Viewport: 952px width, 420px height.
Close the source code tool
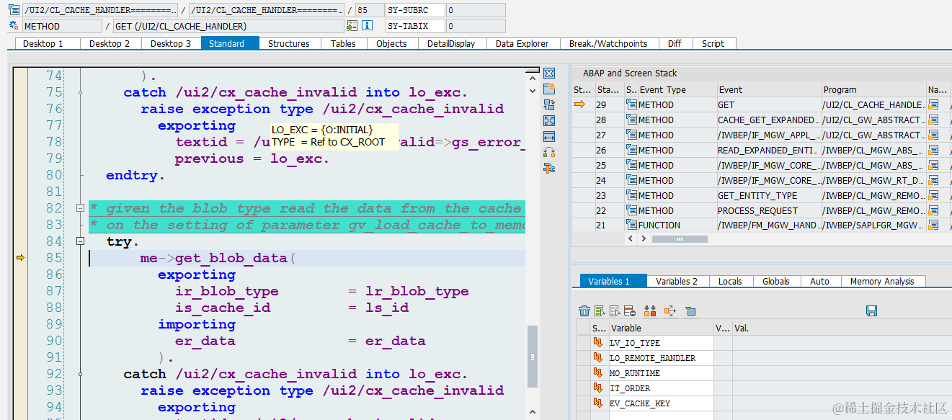coord(549,73)
